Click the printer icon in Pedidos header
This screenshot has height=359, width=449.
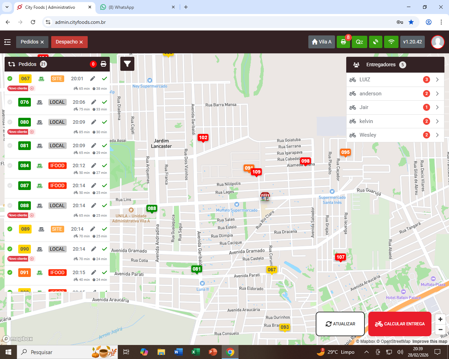click(x=103, y=64)
